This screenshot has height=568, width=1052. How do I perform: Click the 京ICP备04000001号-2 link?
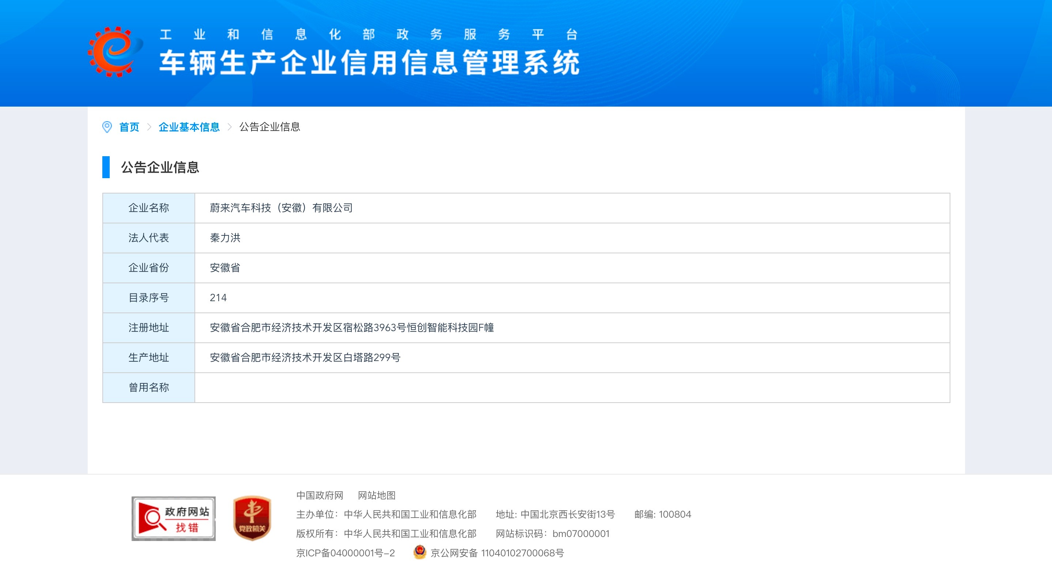tap(345, 553)
